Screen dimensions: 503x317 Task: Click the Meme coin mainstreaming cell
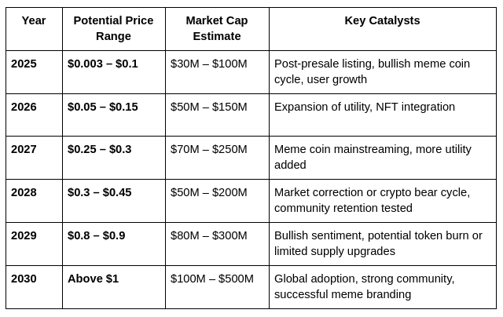point(373,157)
